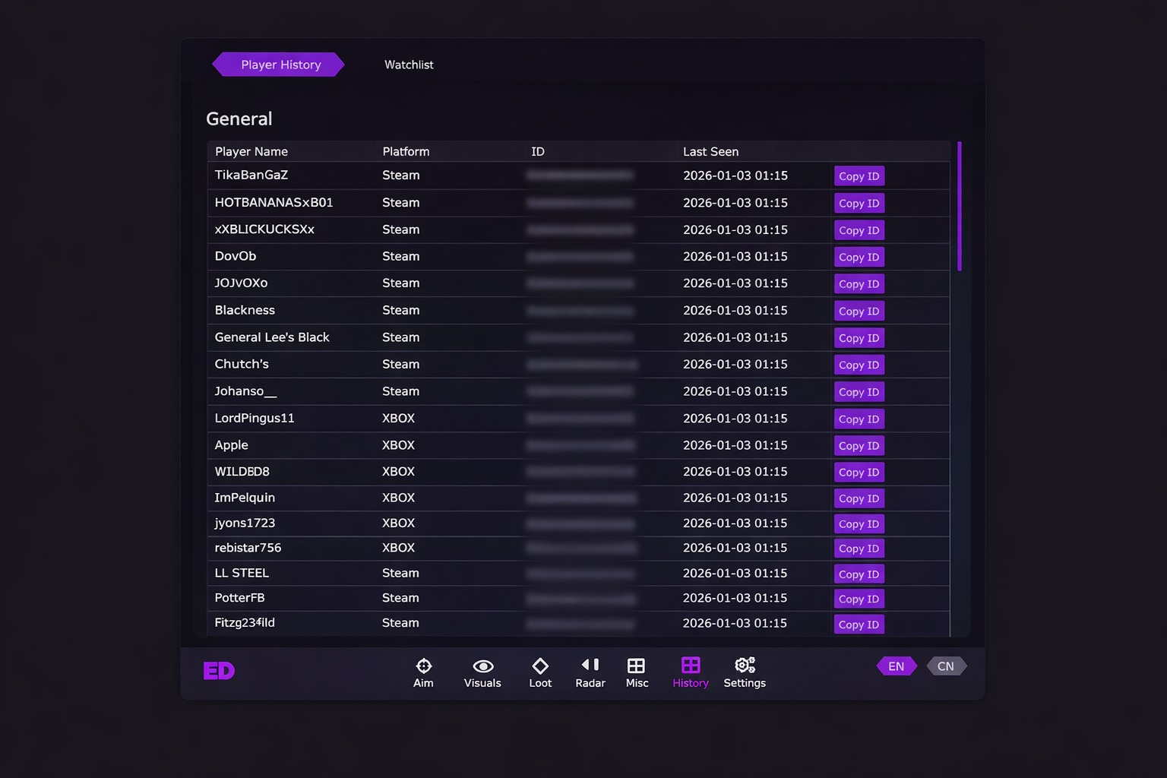Click the History icon in bottom bar
The width and height of the screenshot is (1167, 778).
pyautogui.click(x=690, y=666)
